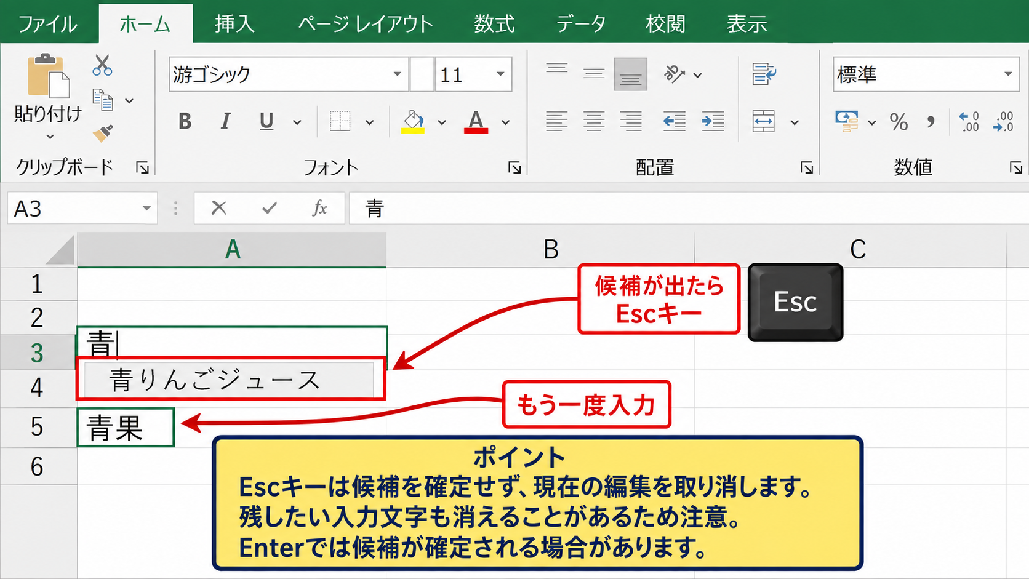
Task: Expand font color dropdown arrow
Action: (505, 122)
